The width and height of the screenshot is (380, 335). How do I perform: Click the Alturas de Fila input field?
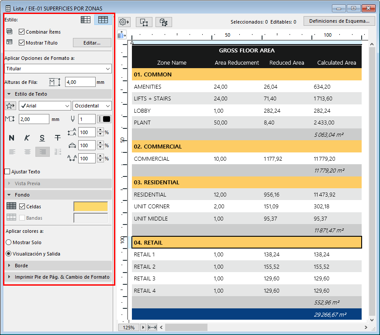click(x=80, y=82)
